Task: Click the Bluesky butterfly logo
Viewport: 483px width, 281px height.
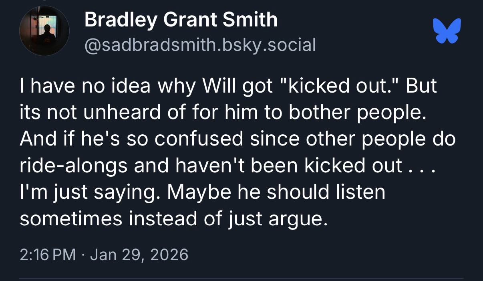Action: point(447,31)
